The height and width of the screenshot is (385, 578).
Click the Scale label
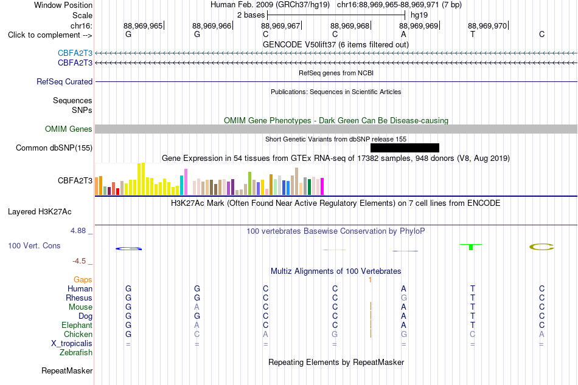(82, 15)
